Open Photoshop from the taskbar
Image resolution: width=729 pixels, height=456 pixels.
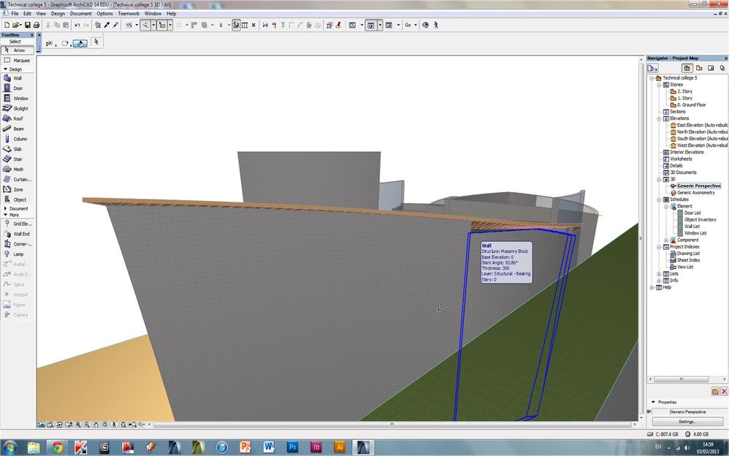point(293,446)
